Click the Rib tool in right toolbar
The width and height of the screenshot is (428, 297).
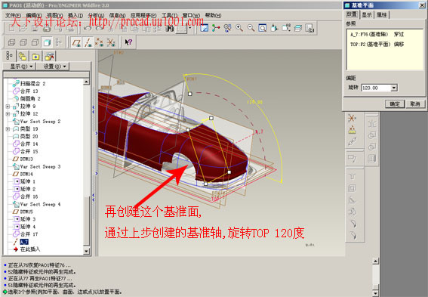click(352, 200)
